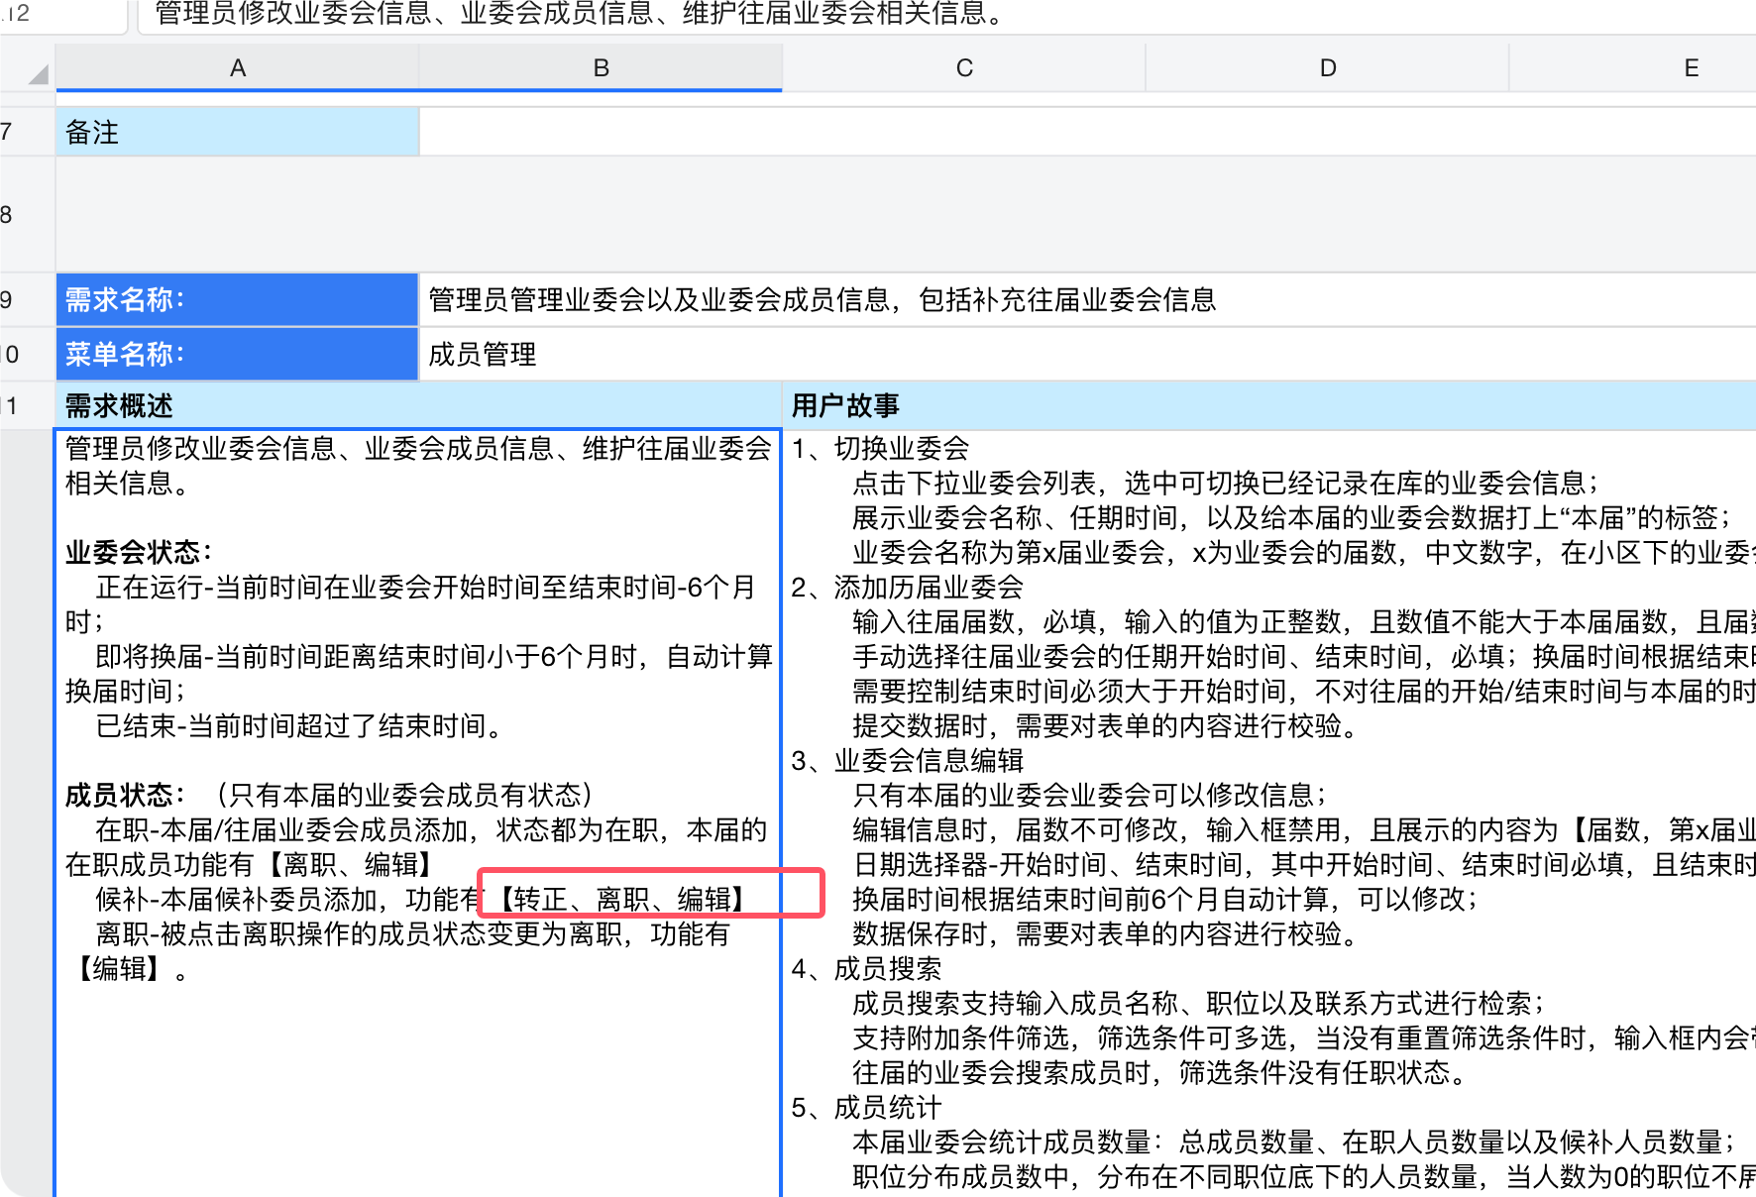
Task: Click the formula bar containing requirement text
Action: pos(595,14)
